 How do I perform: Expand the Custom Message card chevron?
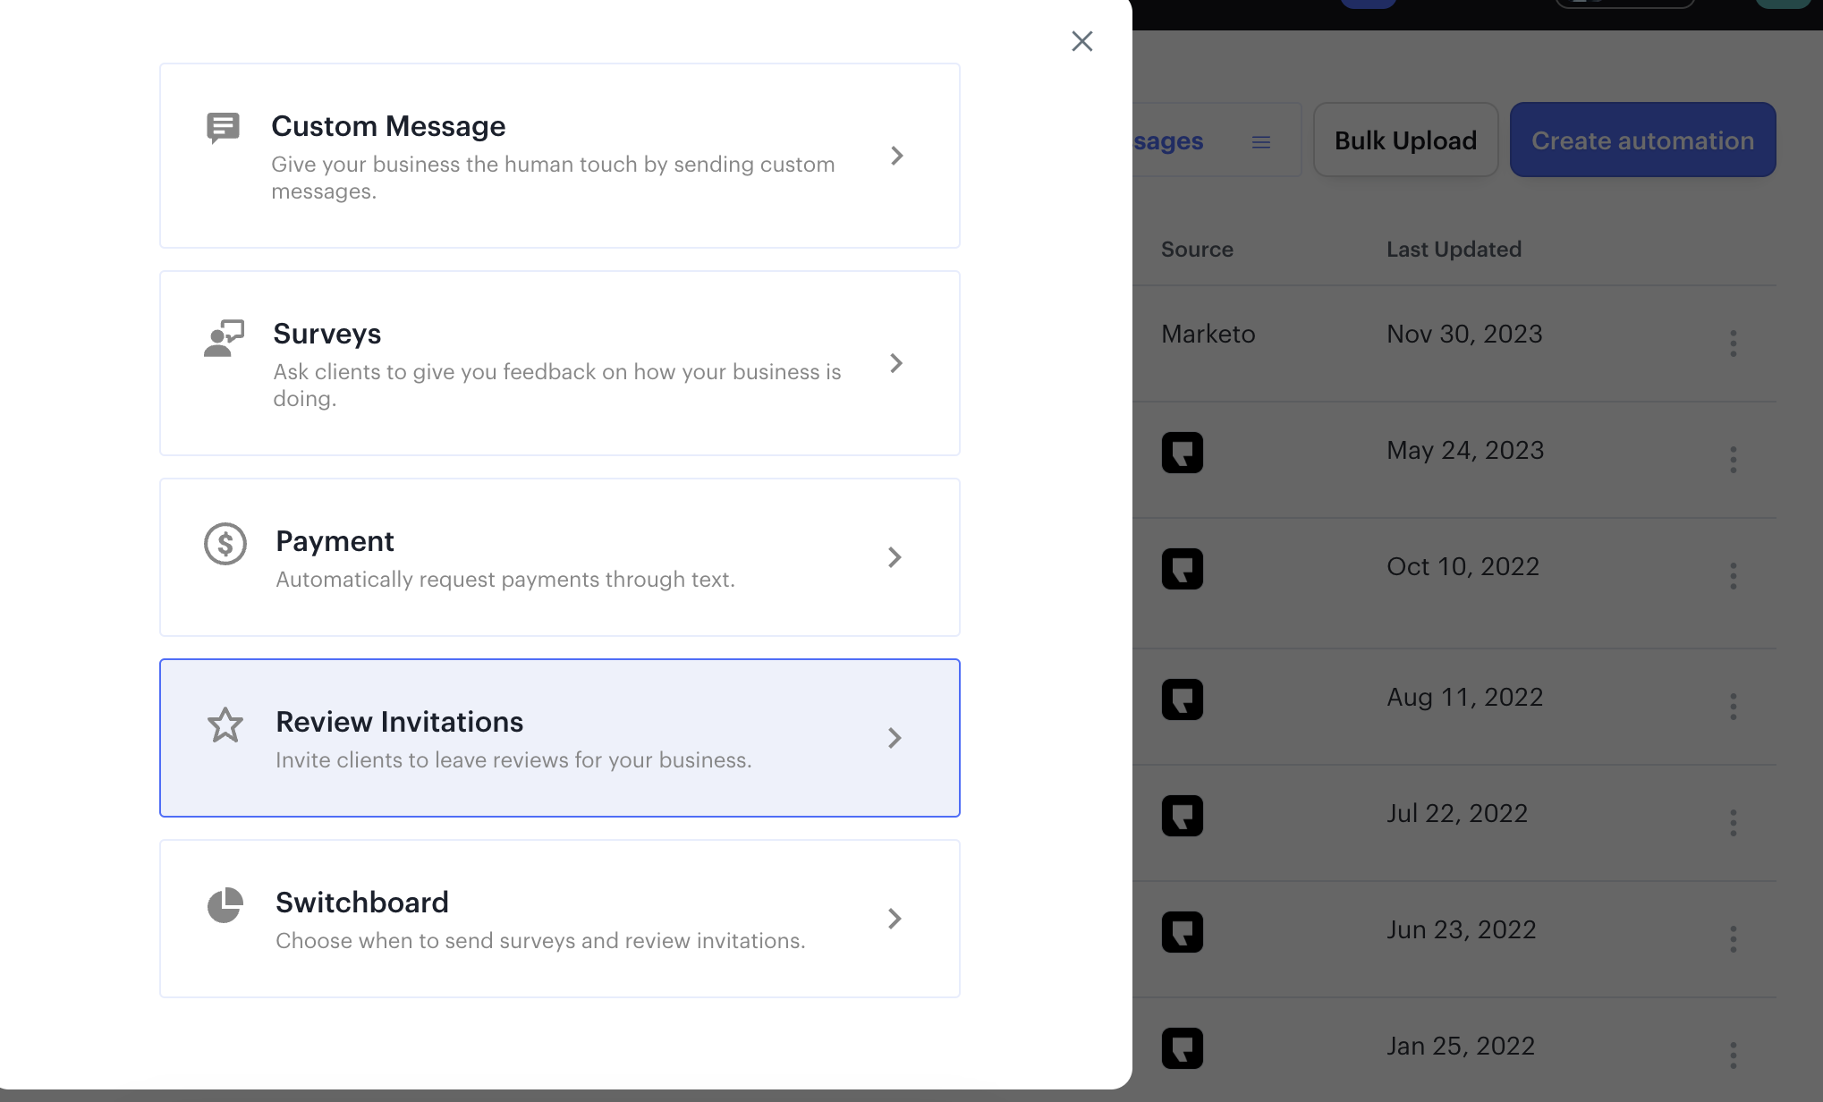click(897, 156)
